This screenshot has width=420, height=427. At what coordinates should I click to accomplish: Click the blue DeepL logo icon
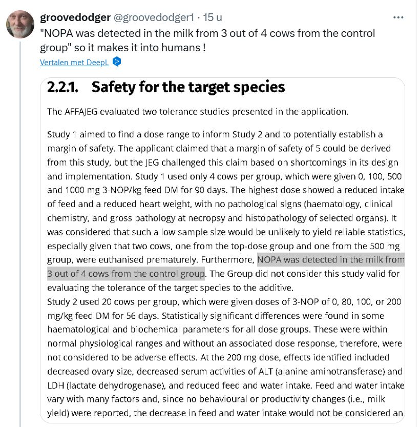[117, 62]
